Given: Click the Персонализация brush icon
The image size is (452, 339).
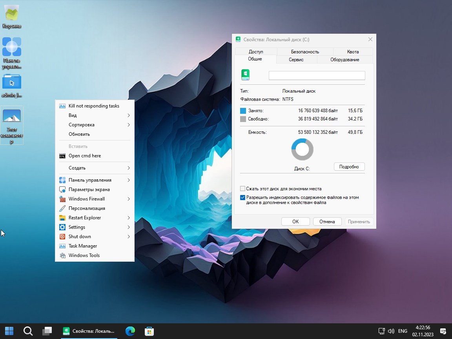Looking at the screenshot, I should click(x=62, y=208).
